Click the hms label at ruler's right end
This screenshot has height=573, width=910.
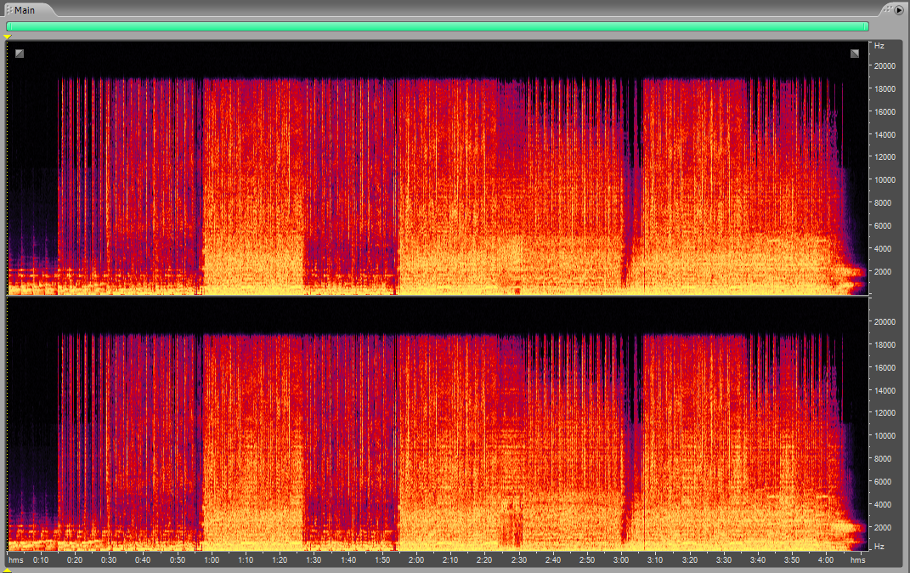click(x=857, y=560)
